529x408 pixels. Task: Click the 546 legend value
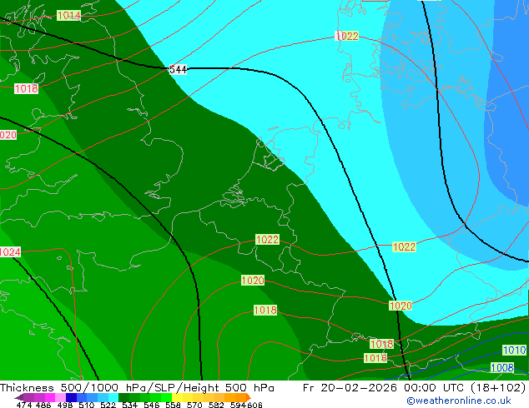tap(151, 405)
